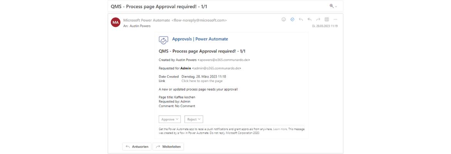Click the forward arrow icon in header
This screenshot has height=154, width=451.
coord(318,19)
